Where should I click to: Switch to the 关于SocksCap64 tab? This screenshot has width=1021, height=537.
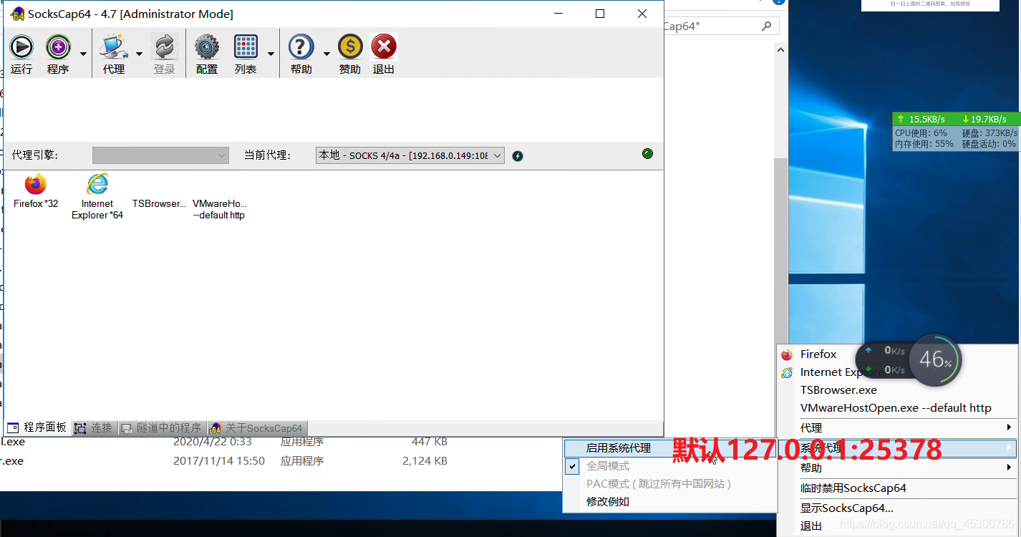(x=258, y=428)
